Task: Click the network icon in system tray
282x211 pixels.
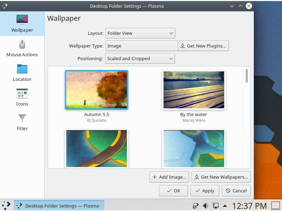Action: [215, 206]
